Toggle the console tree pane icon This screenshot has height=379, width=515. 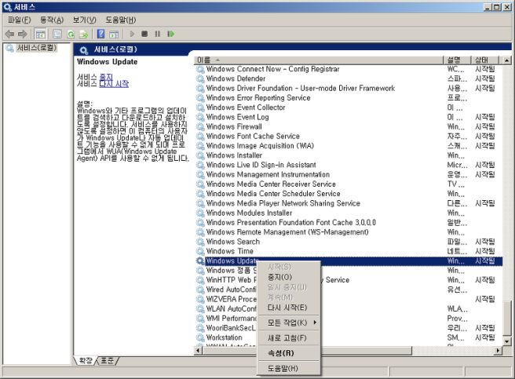tap(40, 34)
